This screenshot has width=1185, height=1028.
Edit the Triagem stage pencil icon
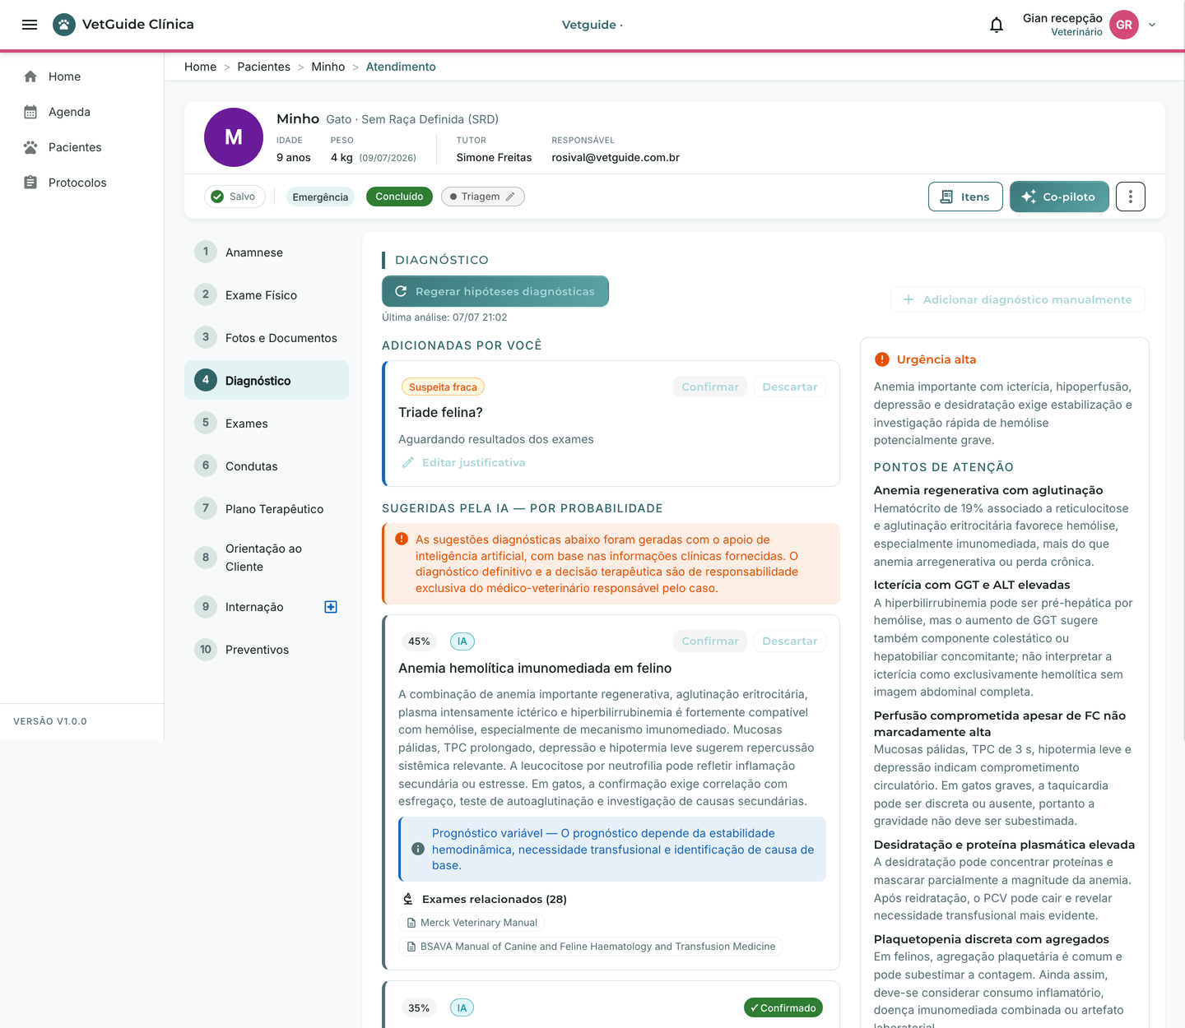coord(510,197)
